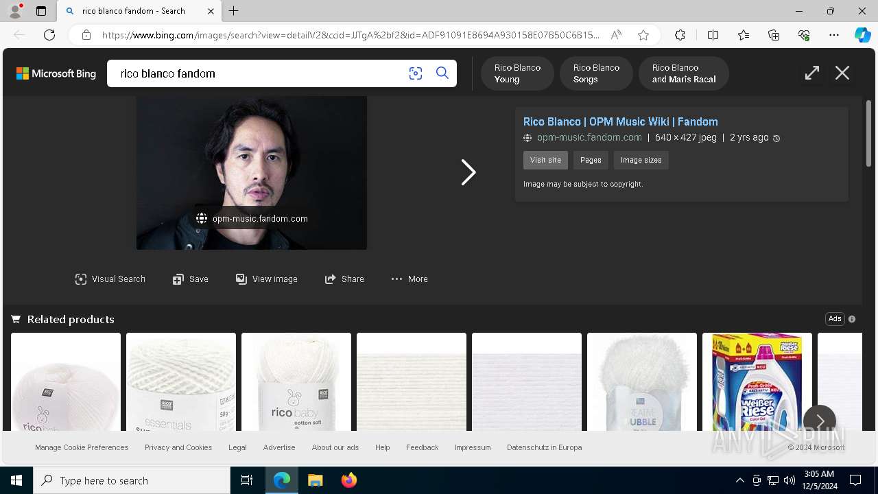Viewport: 878px width, 494px height.
Task: Click the Rico Blanco portrait image
Action: click(252, 173)
